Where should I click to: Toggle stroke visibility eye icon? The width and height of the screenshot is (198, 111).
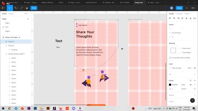pyautogui.click(x=191, y=85)
